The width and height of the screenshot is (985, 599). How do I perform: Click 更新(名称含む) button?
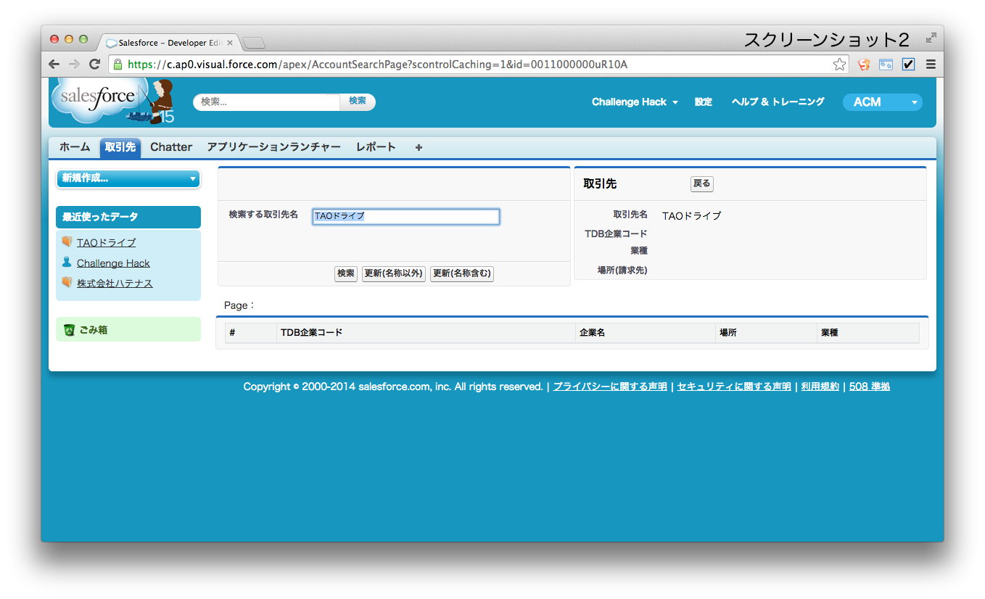tap(462, 273)
